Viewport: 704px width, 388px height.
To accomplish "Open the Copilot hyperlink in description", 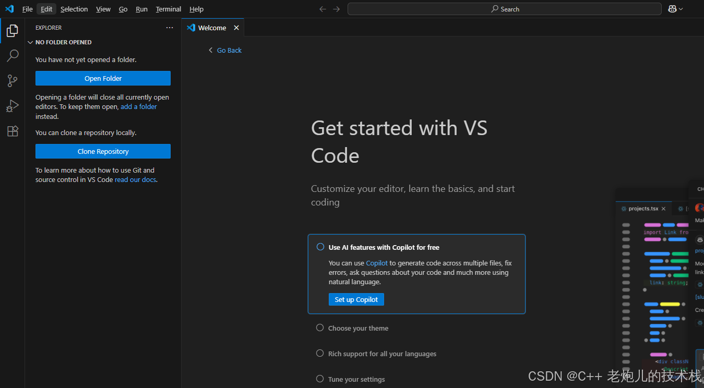I will click(377, 263).
